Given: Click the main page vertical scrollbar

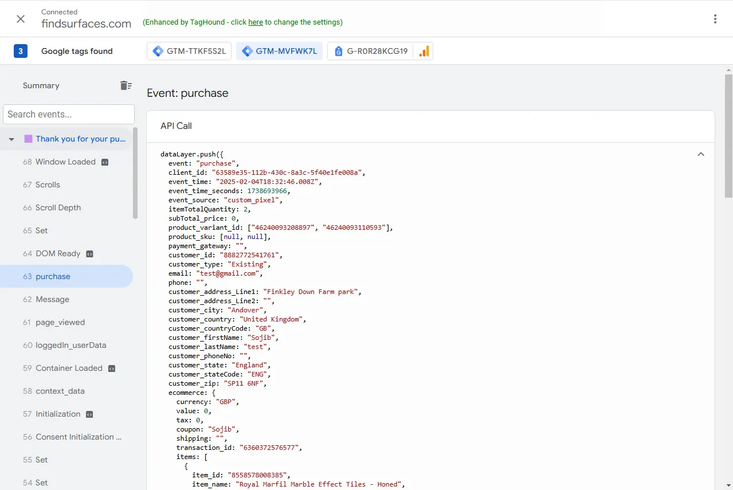Looking at the screenshot, I should coord(728,136).
